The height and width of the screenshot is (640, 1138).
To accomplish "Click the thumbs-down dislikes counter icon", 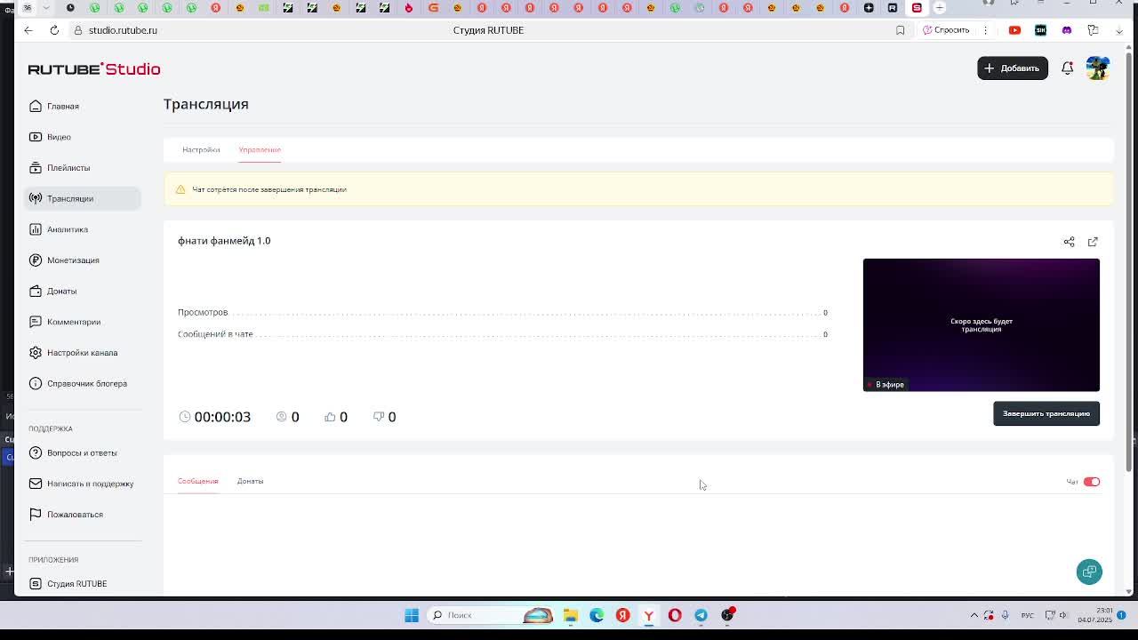I will click(x=379, y=416).
